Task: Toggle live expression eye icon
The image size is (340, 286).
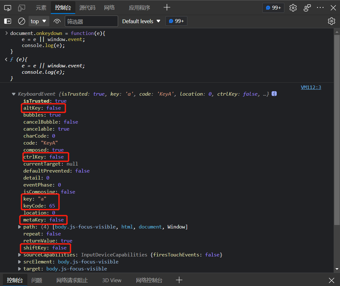Action: pyautogui.click(x=57, y=21)
